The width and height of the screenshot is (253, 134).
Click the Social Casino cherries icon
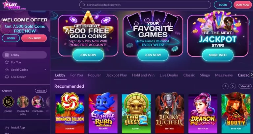pos(7,70)
